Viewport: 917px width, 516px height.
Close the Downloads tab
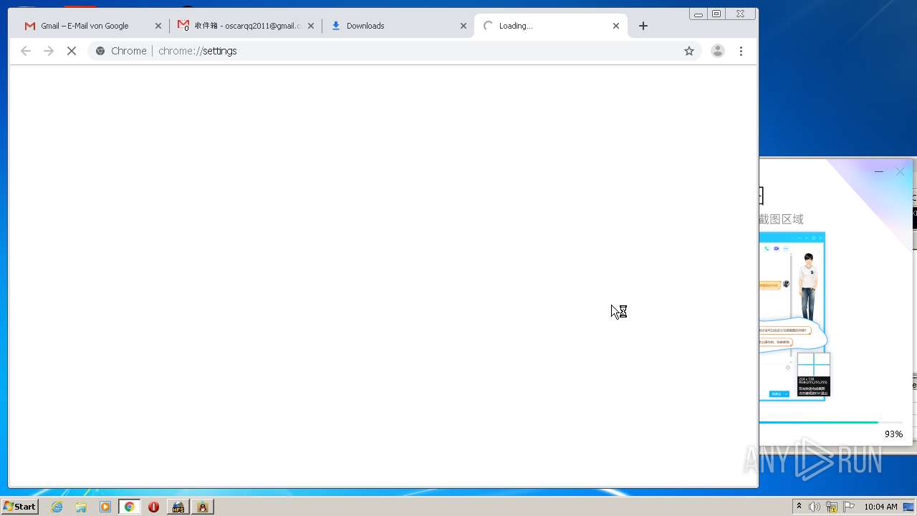[464, 26]
